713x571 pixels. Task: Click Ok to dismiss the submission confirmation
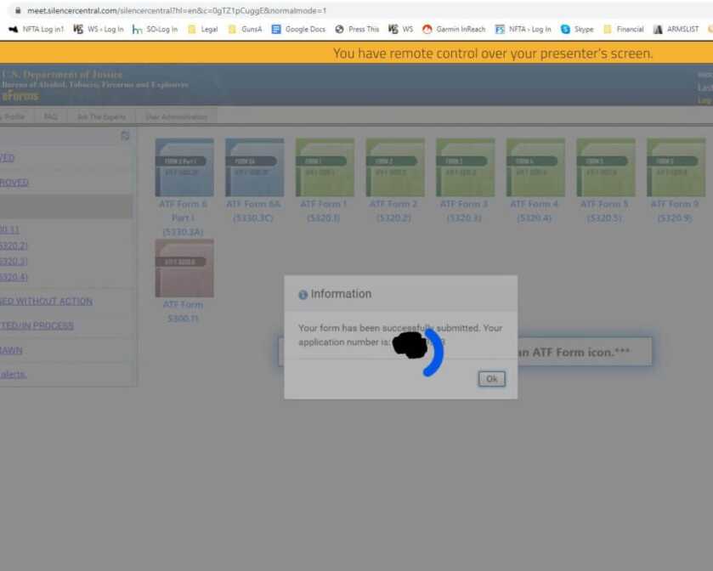coord(490,379)
